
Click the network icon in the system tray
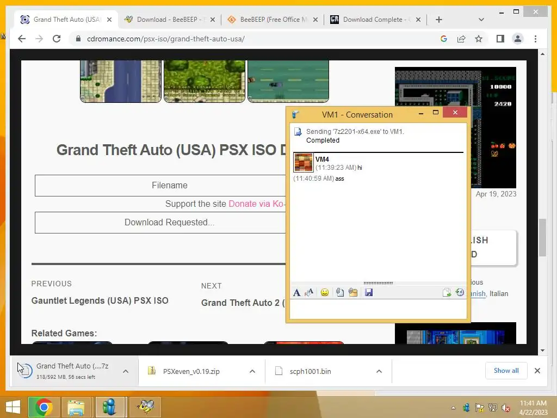(x=493, y=408)
